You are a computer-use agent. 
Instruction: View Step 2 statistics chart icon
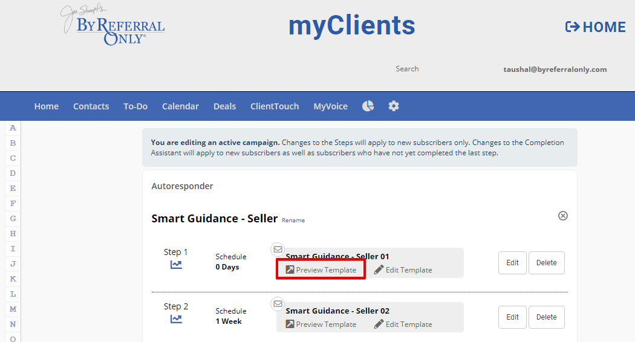coord(176,319)
